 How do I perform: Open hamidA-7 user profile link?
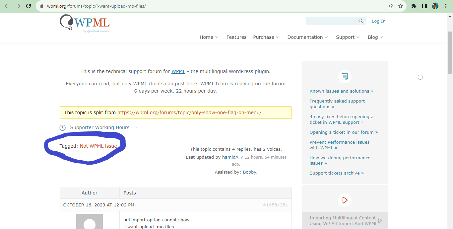[232, 157]
